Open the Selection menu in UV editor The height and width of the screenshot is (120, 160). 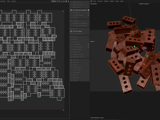[3, 1]
